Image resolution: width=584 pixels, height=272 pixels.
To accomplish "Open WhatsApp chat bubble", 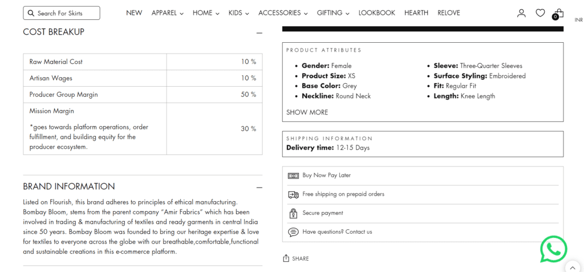I will 553,249.
